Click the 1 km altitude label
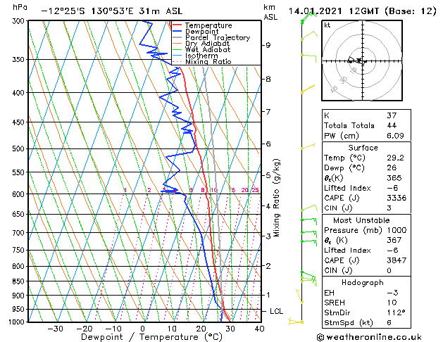This screenshot has height=342, width=443. (268, 295)
